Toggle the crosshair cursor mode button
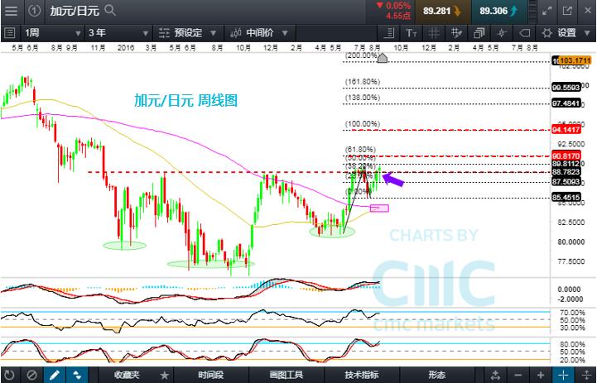This screenshot has width=597, height=383. [x=585, y=375]
